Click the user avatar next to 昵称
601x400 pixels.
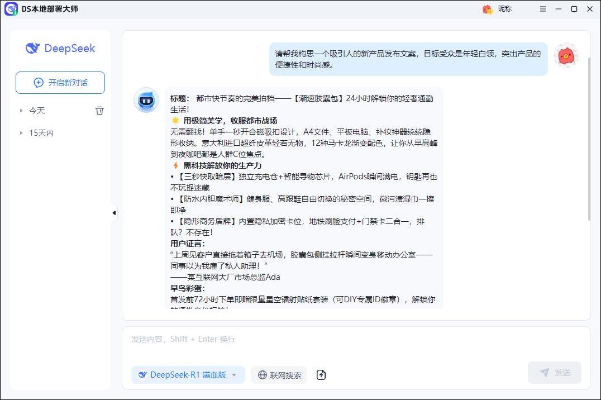tap(488, 9)
